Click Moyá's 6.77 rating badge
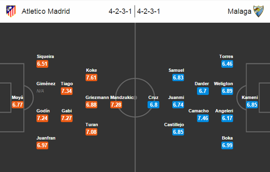The height and width of the screenshot is (172, 270). pos(18,105)
